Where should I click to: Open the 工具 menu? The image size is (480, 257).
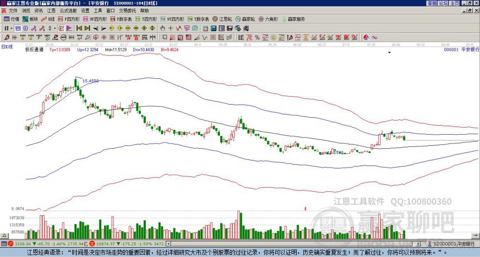pos(98,11)
